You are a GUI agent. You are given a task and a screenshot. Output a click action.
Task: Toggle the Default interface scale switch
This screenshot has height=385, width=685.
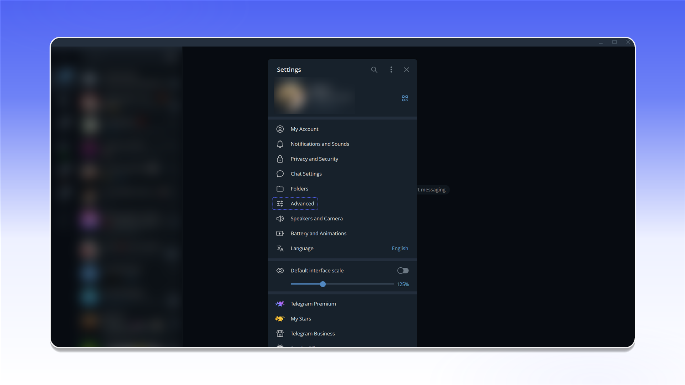click(x=403, y=271)
